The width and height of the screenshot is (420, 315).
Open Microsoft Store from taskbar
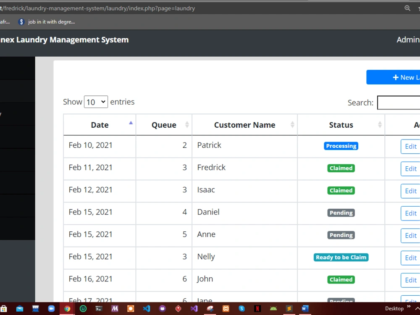coord(3,309)
